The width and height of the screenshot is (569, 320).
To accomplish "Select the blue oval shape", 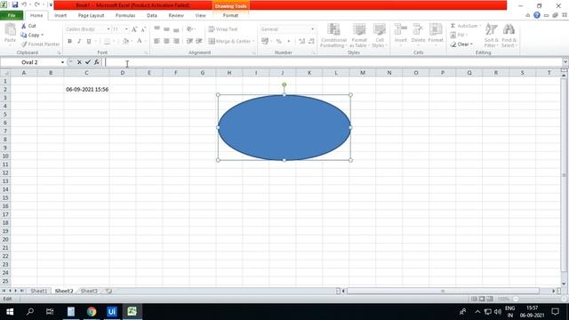I will 284,127.
